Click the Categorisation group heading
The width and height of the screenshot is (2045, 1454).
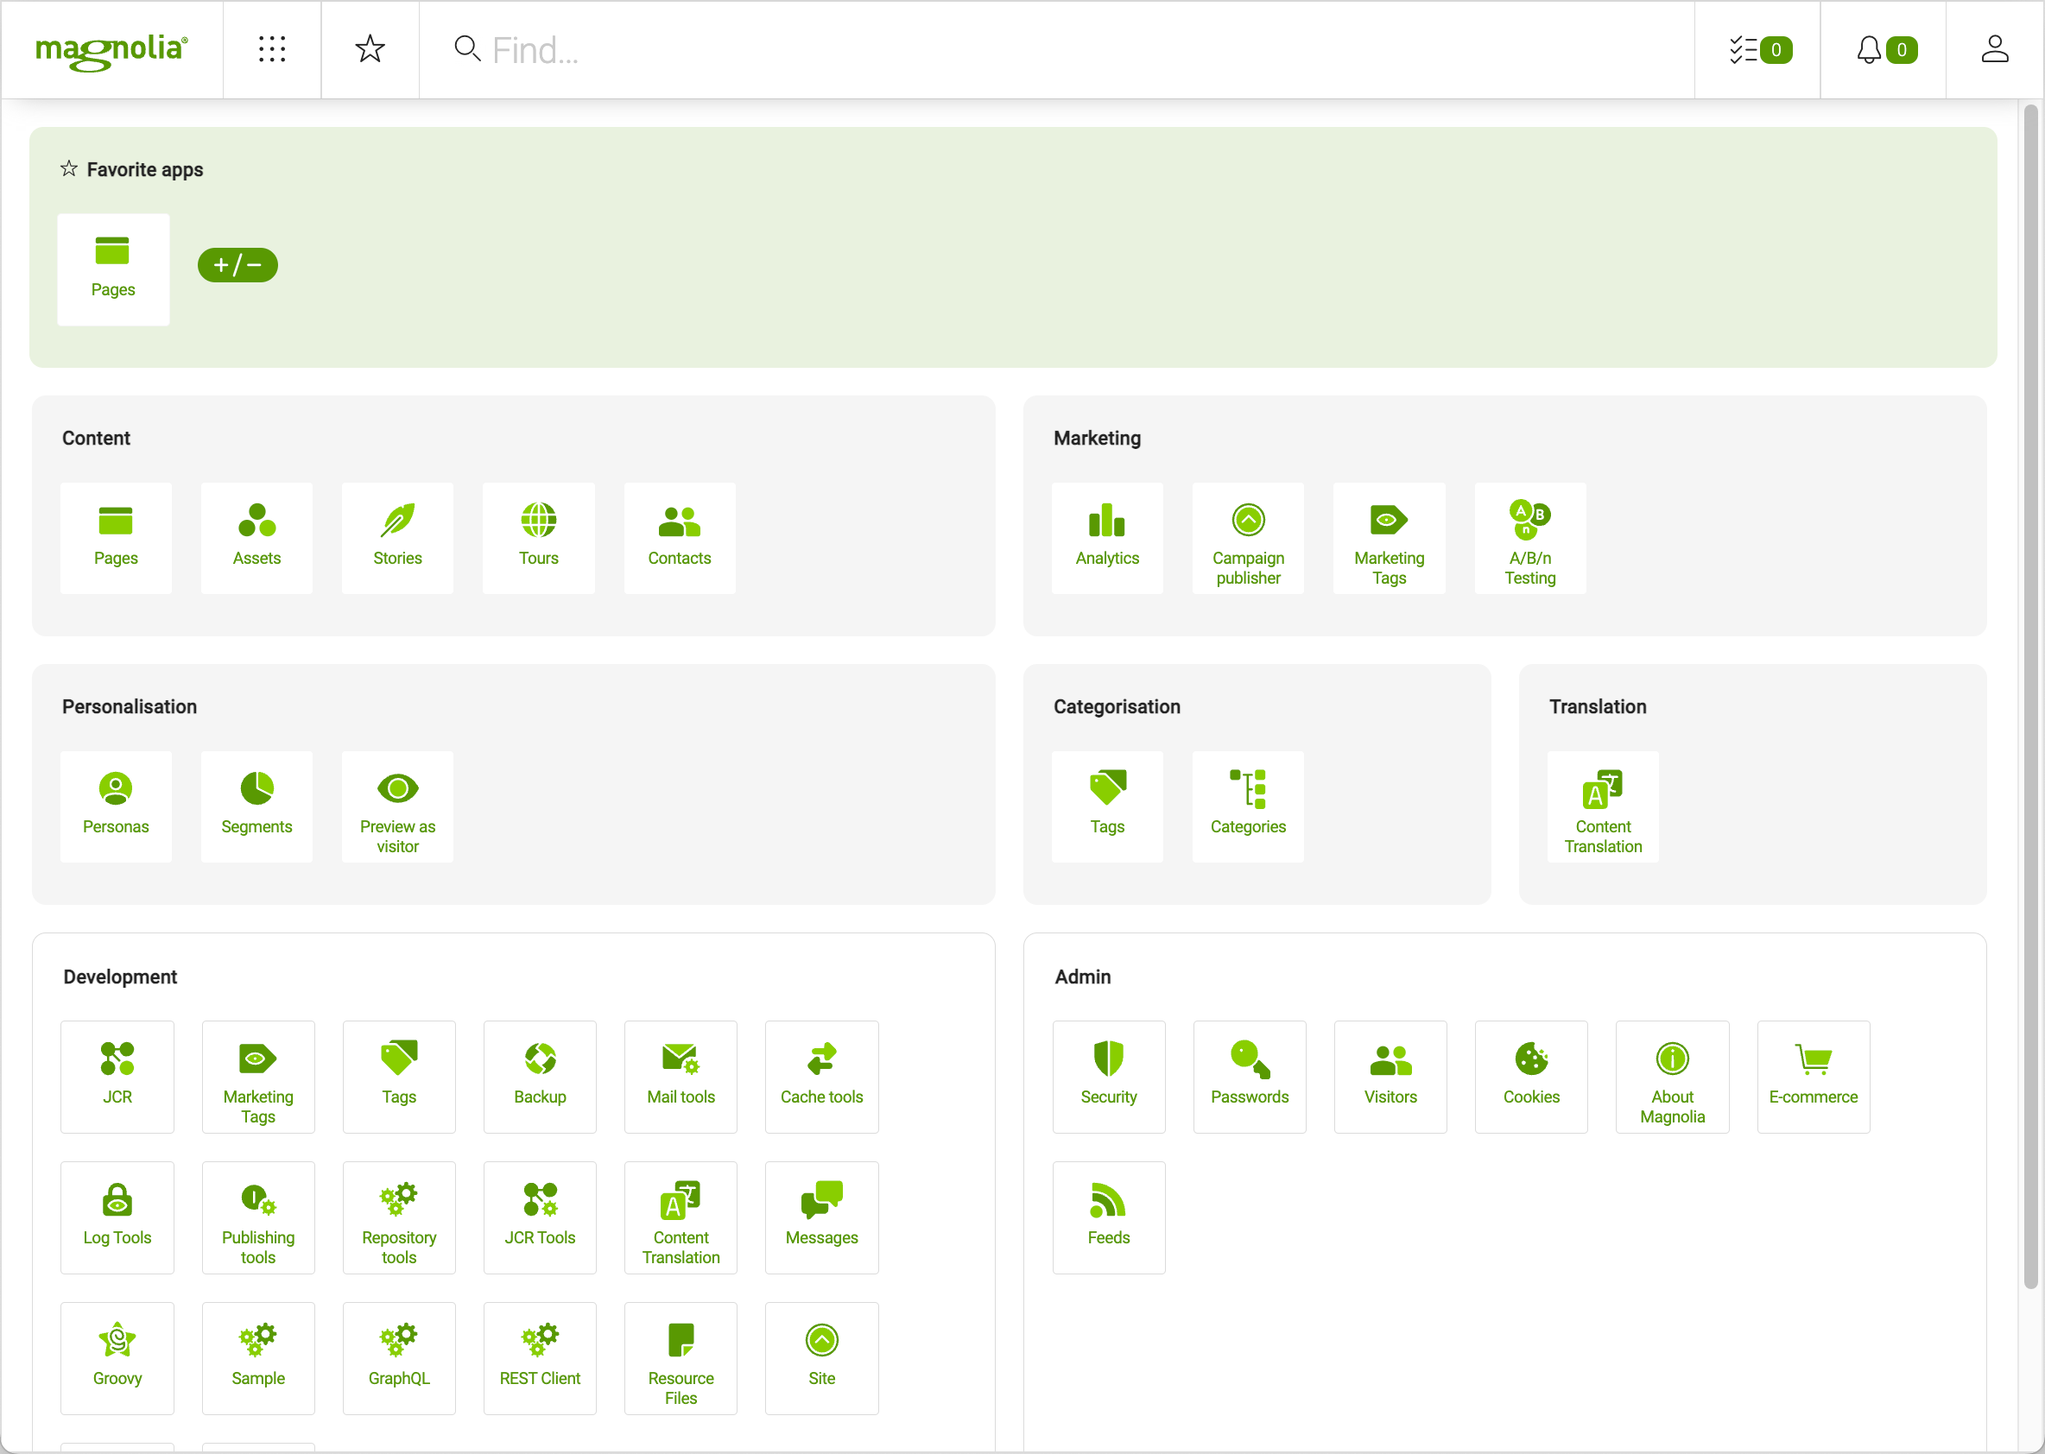tap(1117, 706)
